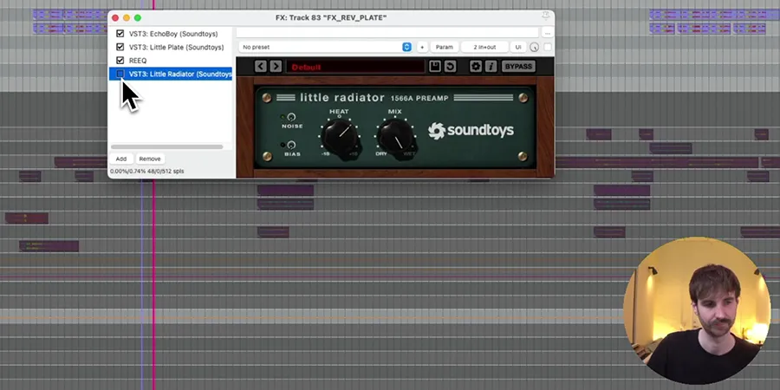Go to next preset in Little Radiator
This screenshot has width=780, height=390.
[x=276, y=66]
